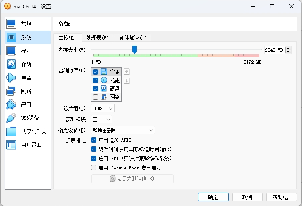Switch to the 硬件加速 tab
The width and height of the screenshot is (302, 206).
click(133, 38)
